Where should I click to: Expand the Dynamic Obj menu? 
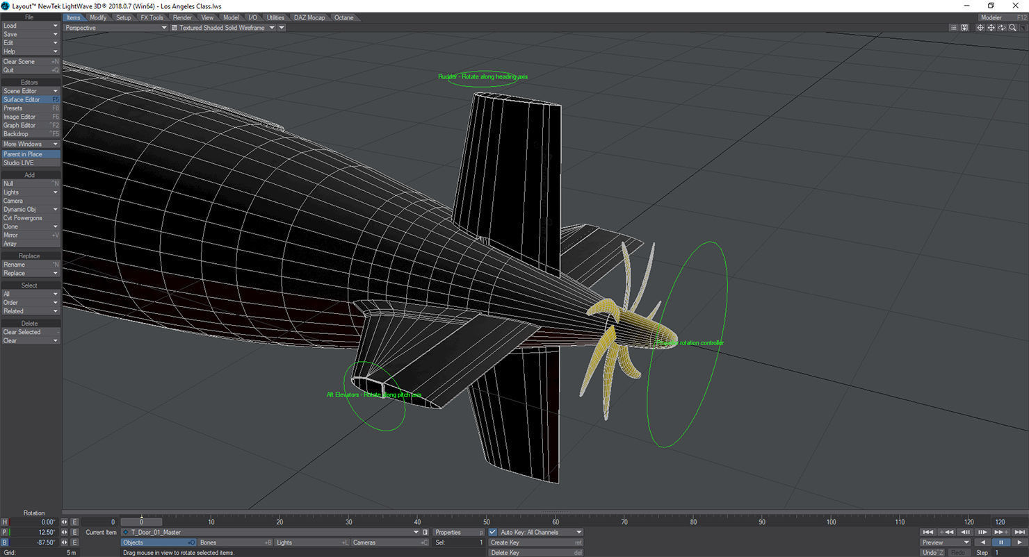[x=31, y=209]
